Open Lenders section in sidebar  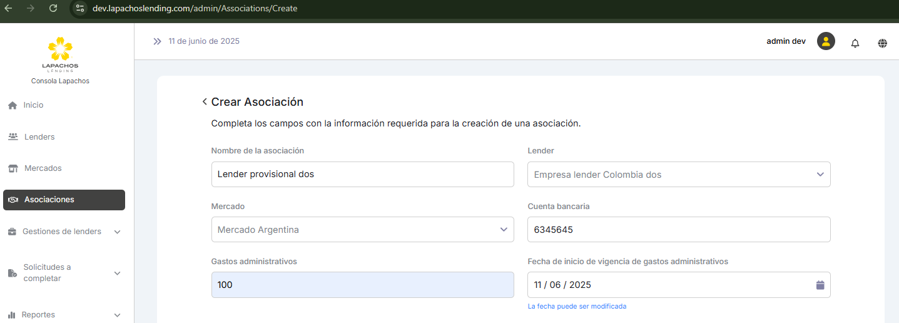tap(39, 137)
